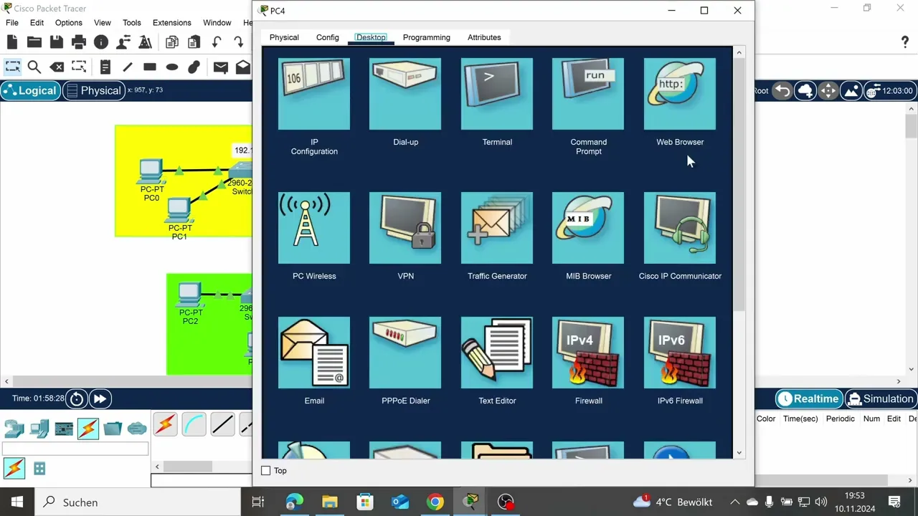Open the Options menu
The image size is (918, 516).
[x=69, y=22]
